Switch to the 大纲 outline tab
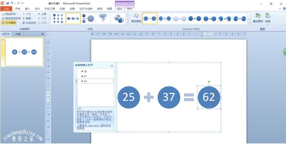This screenshot has height=144, width=286. tap(18, 34)
